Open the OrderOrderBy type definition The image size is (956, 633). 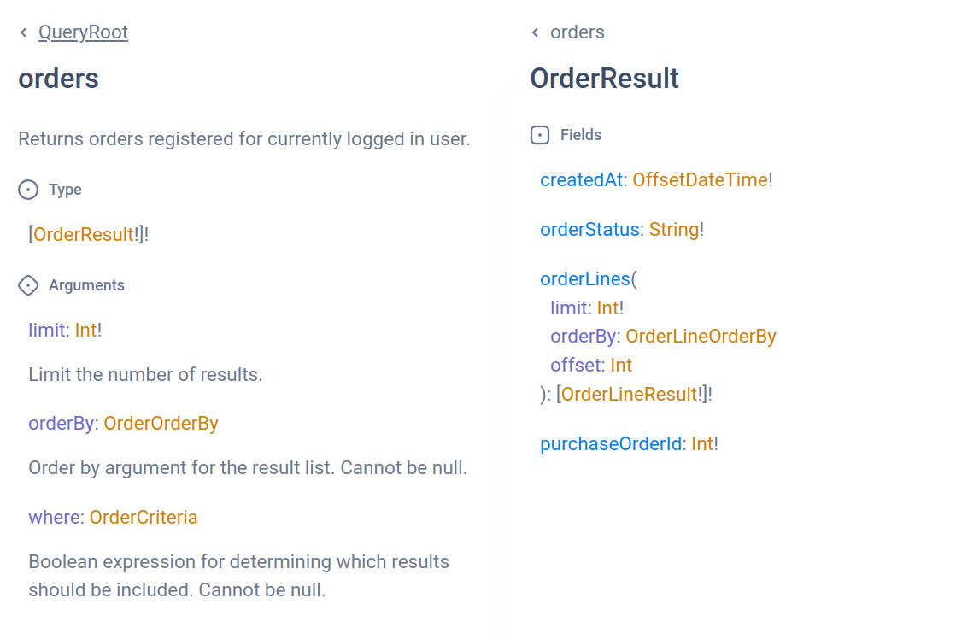tap(161, 423)
